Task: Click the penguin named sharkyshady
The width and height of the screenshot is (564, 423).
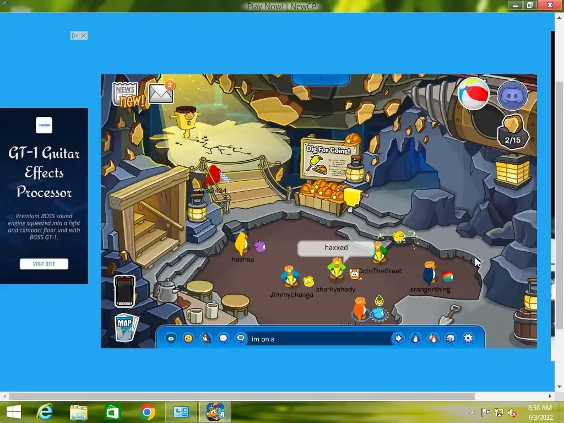Action: (337, 270)
